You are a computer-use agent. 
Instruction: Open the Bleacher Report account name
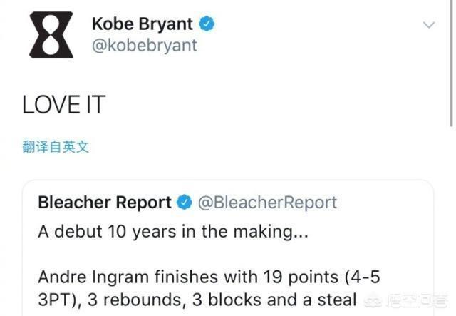coord(105,203)
